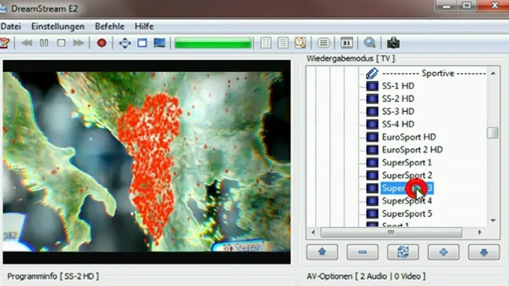
Task: Click the rounded lines text icon
Action: click(x=324, y=43)
